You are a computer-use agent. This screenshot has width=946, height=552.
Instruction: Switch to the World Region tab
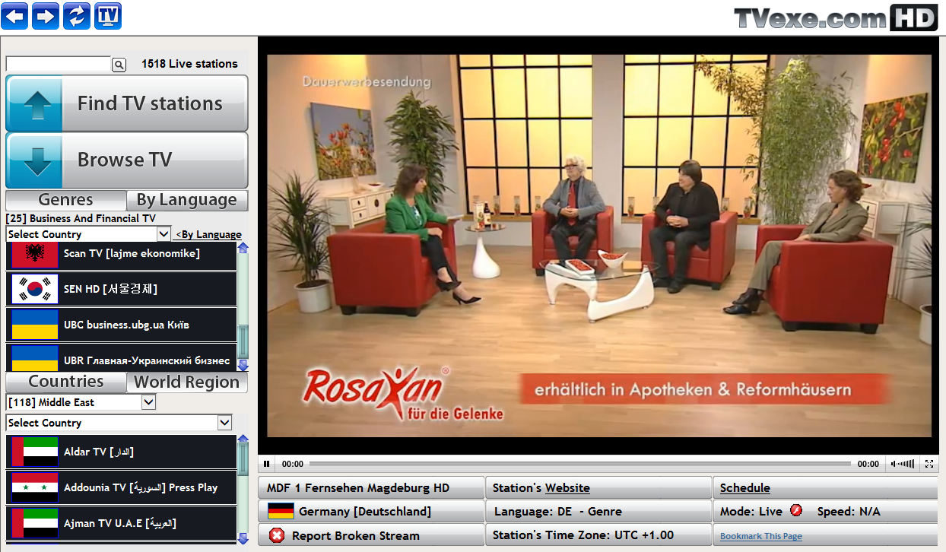[187, 382]
